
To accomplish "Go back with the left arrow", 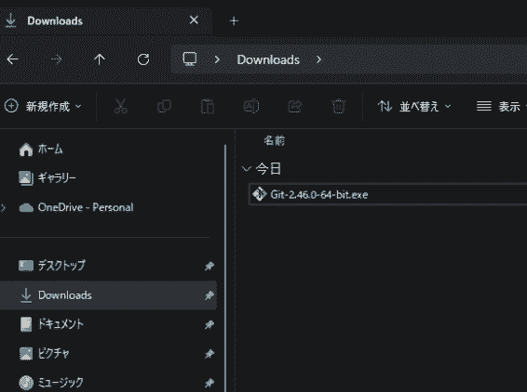I will pyautogui.click(x=12, y=59).
